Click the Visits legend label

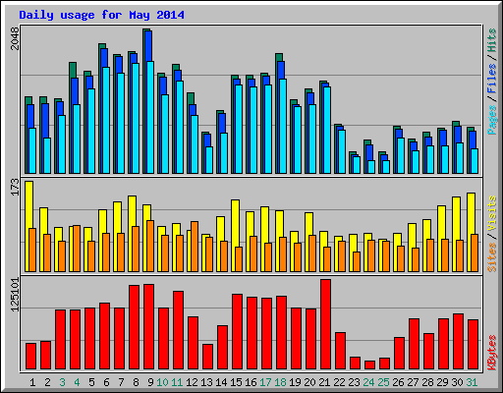point(492,214)
